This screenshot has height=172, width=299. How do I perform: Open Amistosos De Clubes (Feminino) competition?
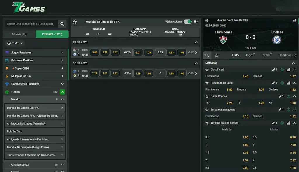coord(35,124)
